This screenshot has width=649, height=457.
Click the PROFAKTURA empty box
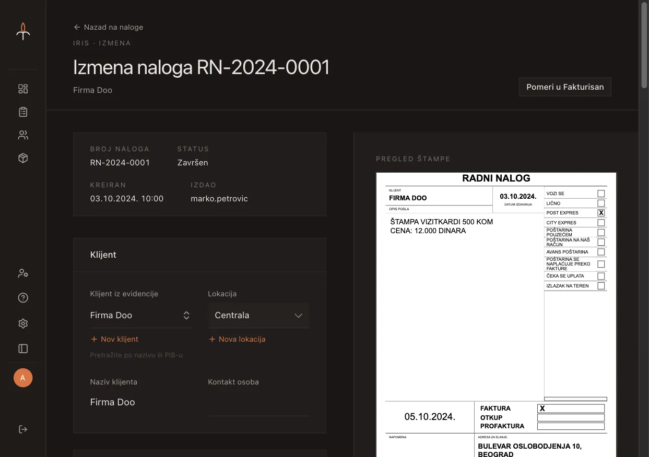tap(571, 426)
